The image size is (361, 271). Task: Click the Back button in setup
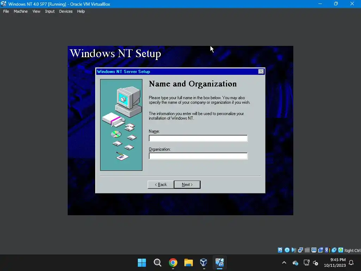pos(161,185)
